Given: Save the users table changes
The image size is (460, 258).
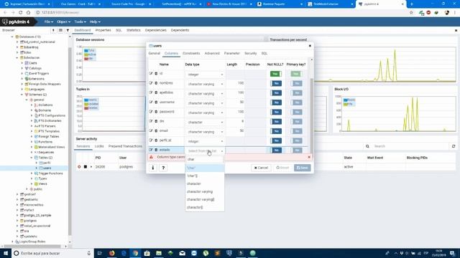Looking at the screenshot, I should (302, 168).
